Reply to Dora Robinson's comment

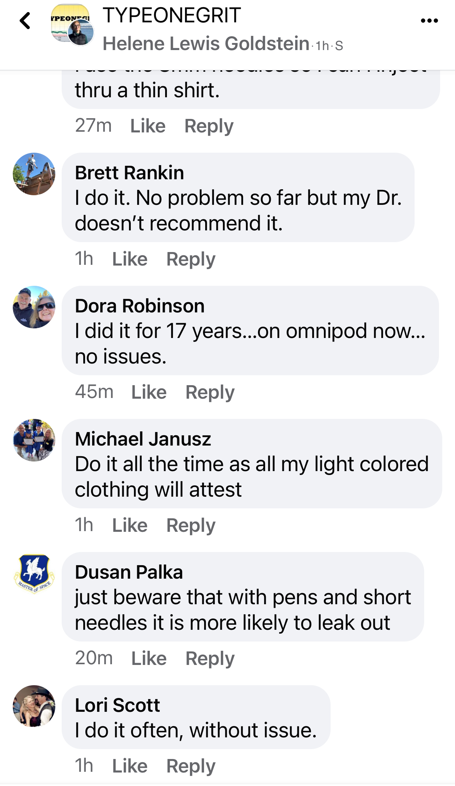pyautogui.click(x=210, y=392)
